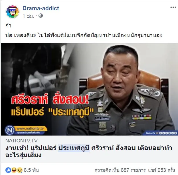Click the Nation TV N logo in thumbnail
This screenshot has width=178, height=175.
tap(10, 130)
